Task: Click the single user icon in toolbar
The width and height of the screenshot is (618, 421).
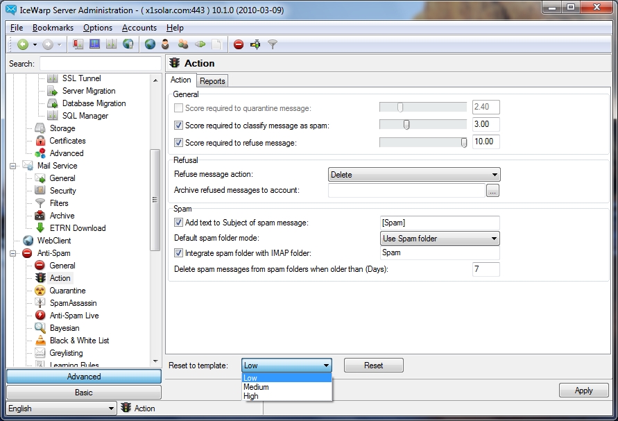Action: coord(166,44)
